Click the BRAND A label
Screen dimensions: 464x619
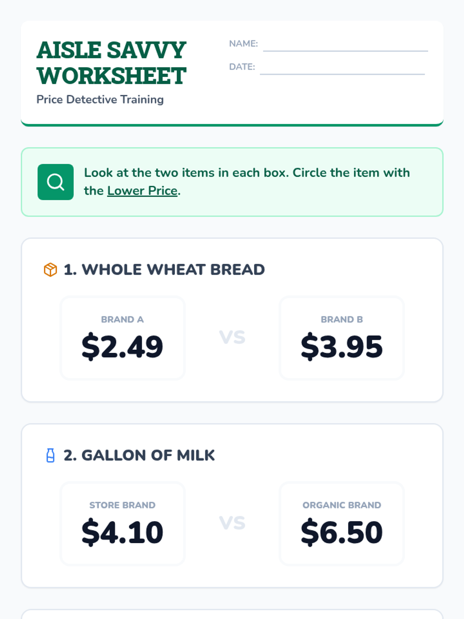[x=123, y=320]
